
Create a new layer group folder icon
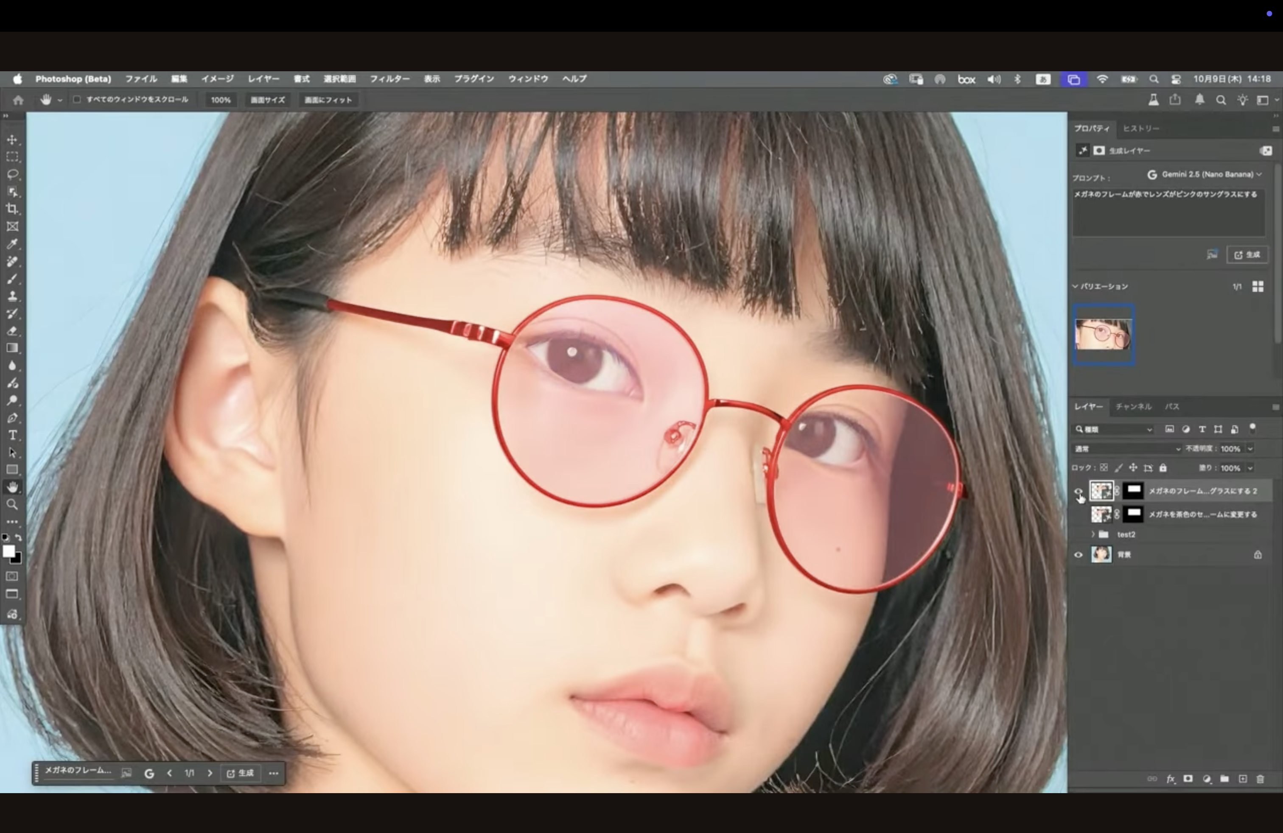click(1224, 779)
